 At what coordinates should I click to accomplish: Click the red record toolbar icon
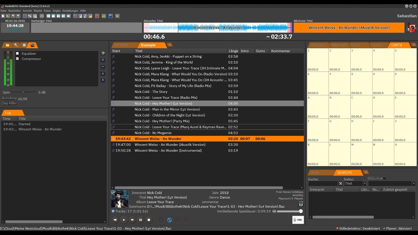coord(97,16)
